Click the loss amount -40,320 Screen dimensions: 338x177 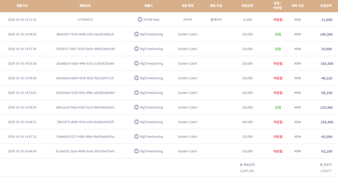click(326, 78)
